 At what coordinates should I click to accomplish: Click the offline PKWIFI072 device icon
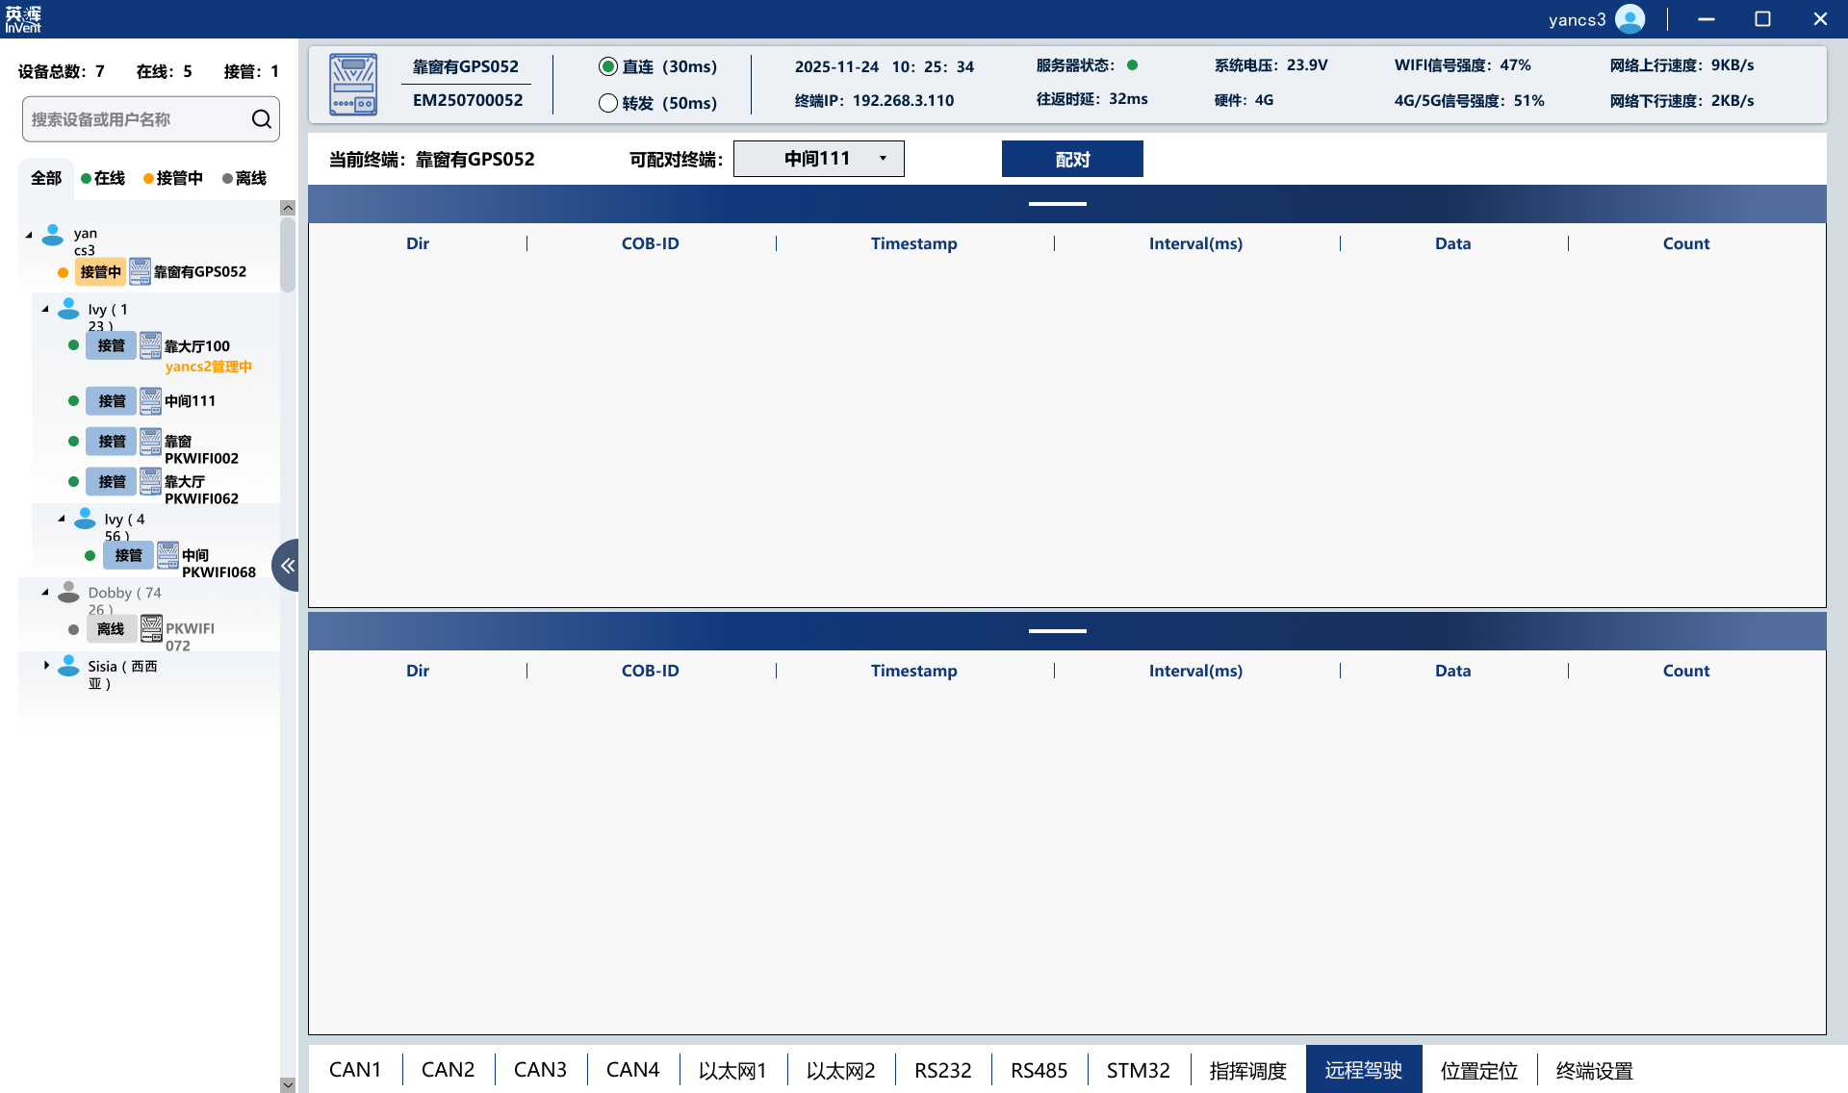(x=151, y=629)
